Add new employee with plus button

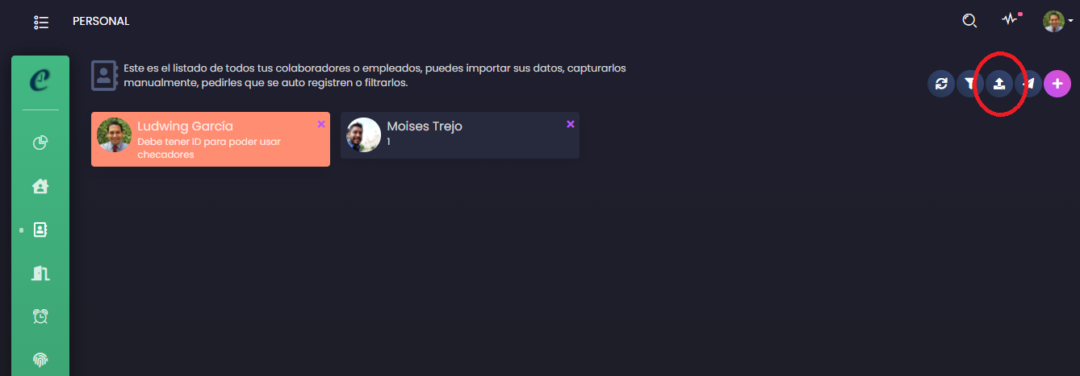(1057, 84)
